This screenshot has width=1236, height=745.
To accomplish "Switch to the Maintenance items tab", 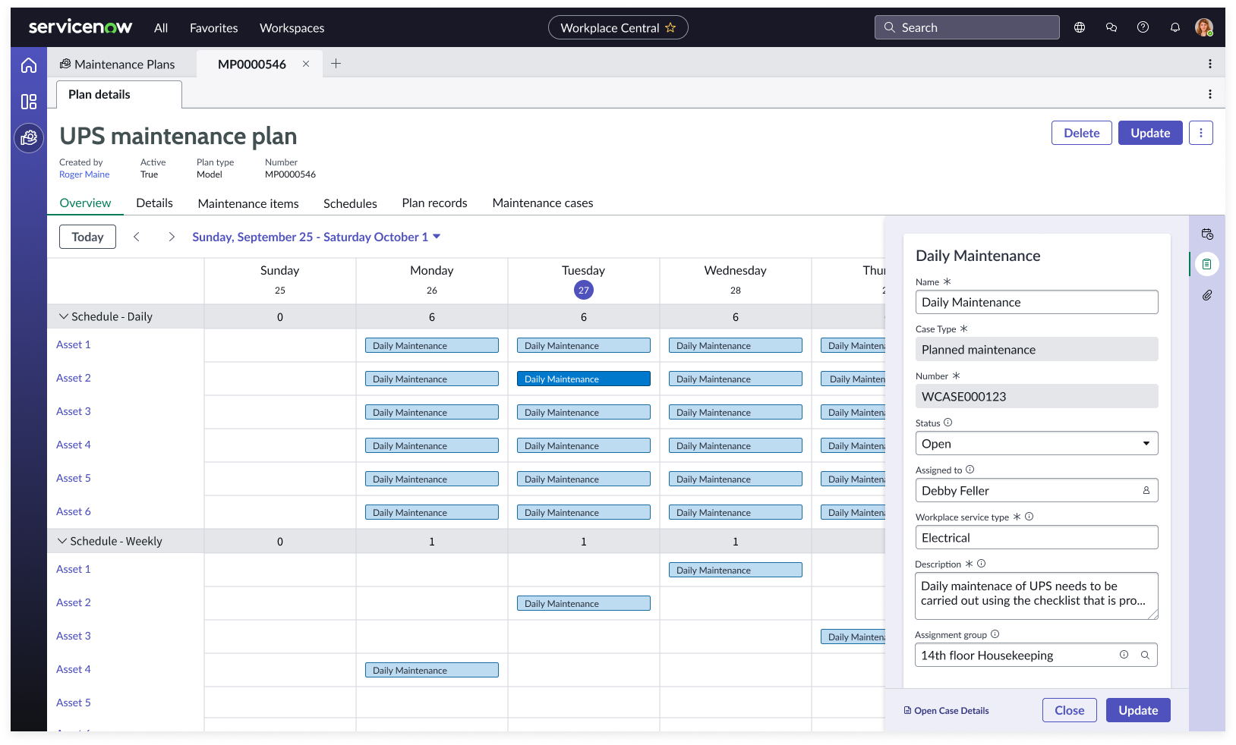I will 248,203.
